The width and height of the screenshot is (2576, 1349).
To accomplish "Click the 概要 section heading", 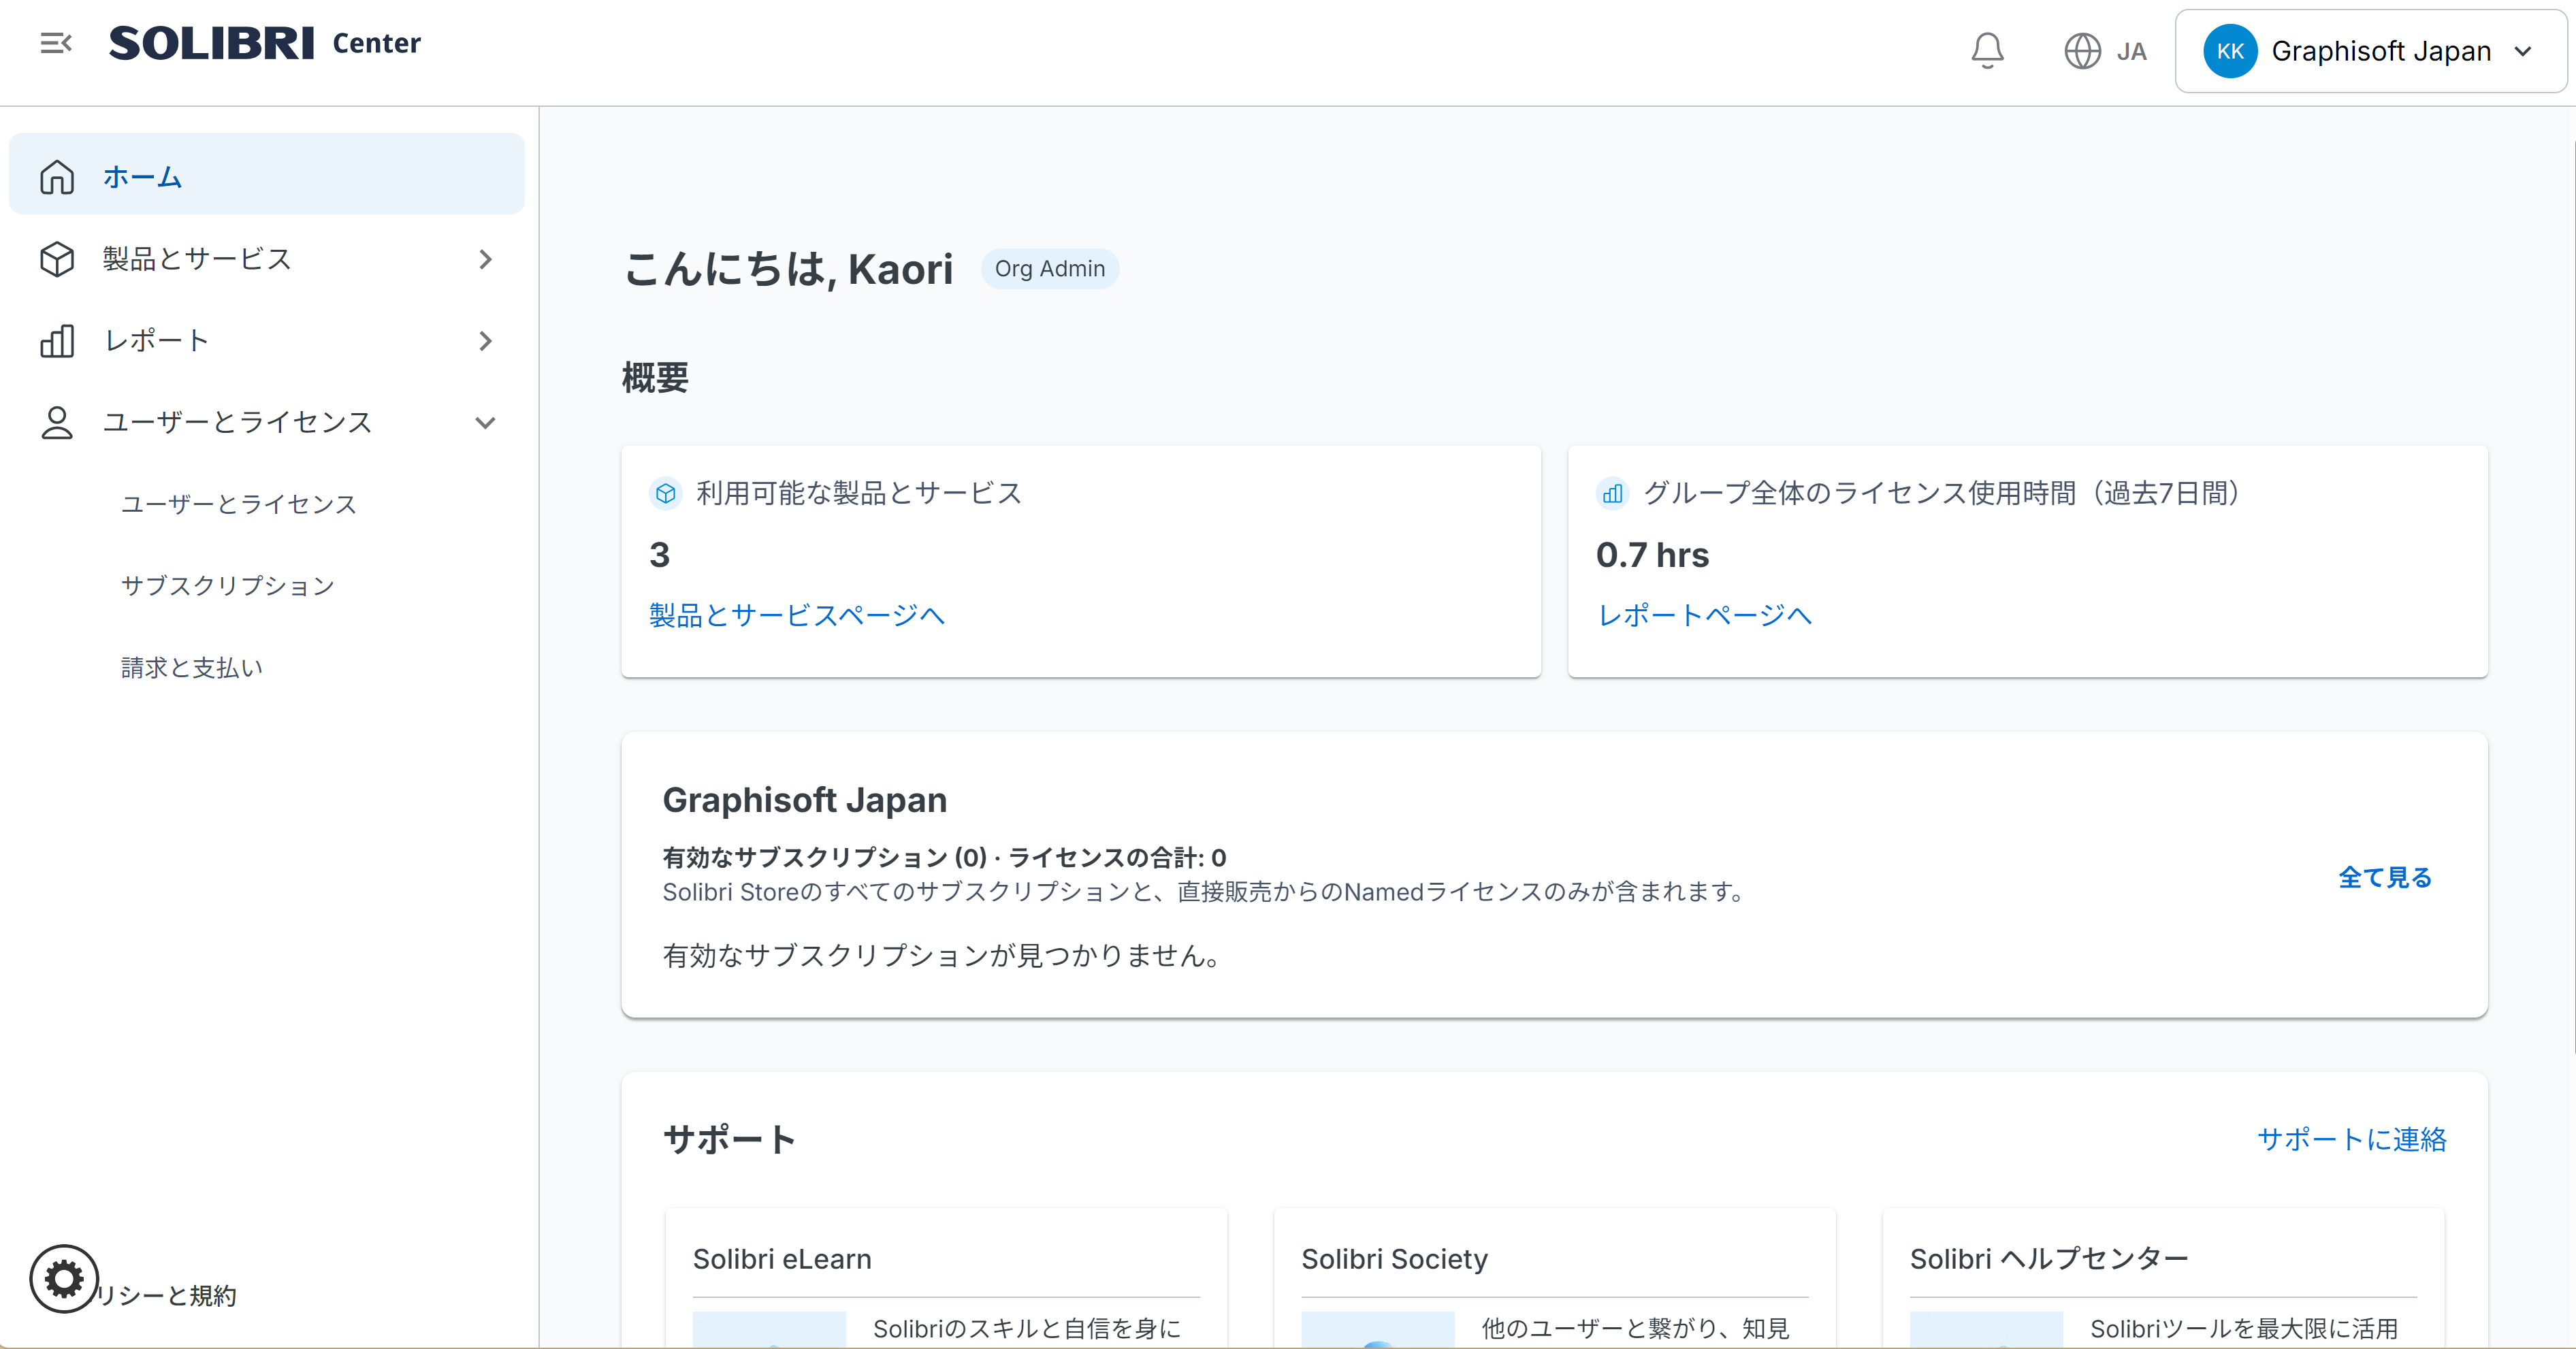I will point(655,378).
